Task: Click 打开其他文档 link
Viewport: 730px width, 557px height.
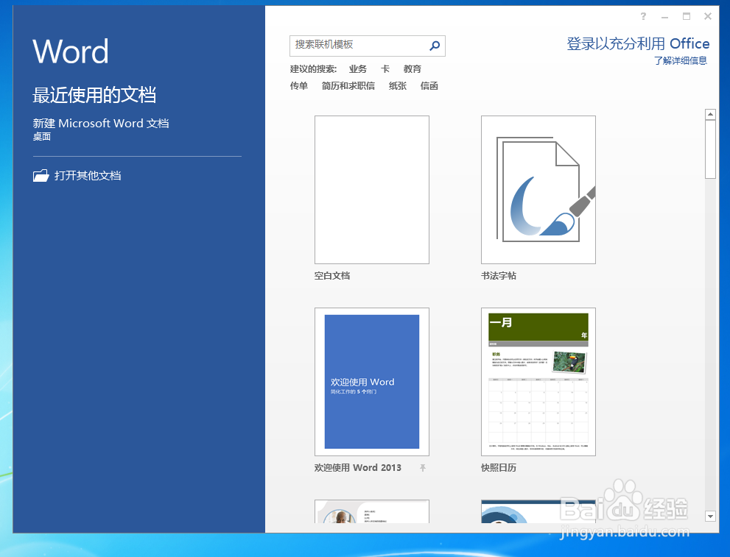Action: 88,176
